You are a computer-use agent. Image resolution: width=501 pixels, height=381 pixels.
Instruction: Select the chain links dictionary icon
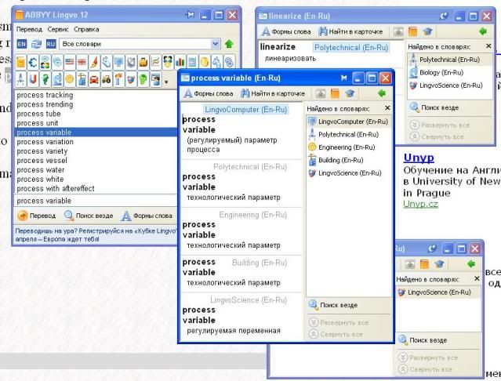[229, 62]
